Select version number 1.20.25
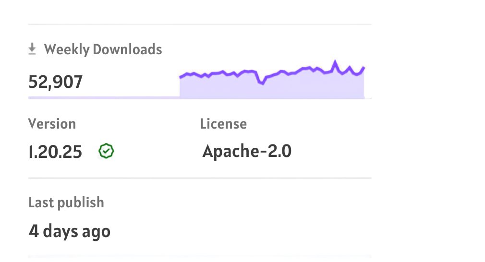Screen dimensions: 485x262 click(x=55, y=152)
